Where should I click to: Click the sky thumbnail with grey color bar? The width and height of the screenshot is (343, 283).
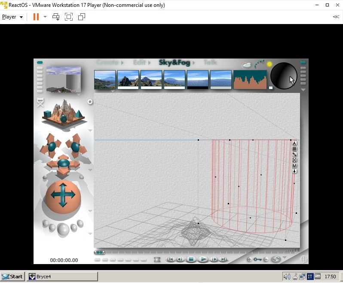tap(221, 80)
